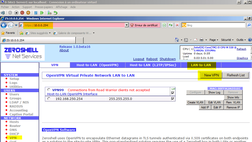Open the Sécurité menu
Image resolution: width=252 pixels, height=142 pixels.
tap(227, 40)
